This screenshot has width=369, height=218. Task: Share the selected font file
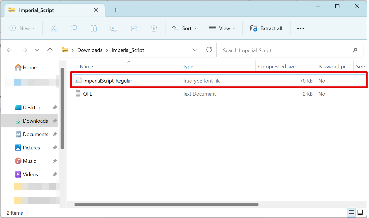click(x=134, y=28)
